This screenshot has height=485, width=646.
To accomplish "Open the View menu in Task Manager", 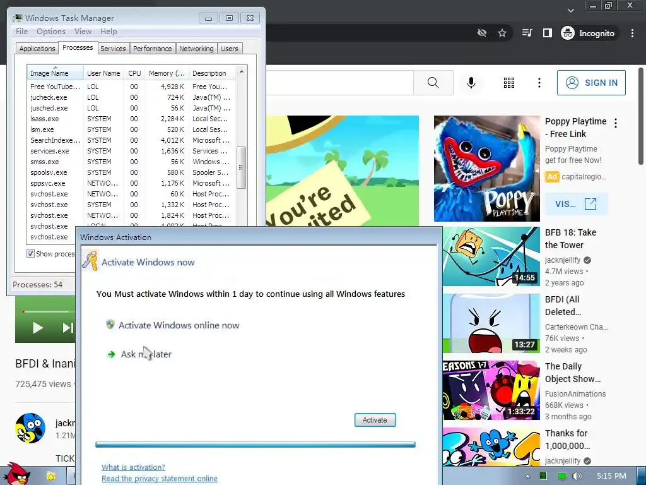I will coord(83,32).
